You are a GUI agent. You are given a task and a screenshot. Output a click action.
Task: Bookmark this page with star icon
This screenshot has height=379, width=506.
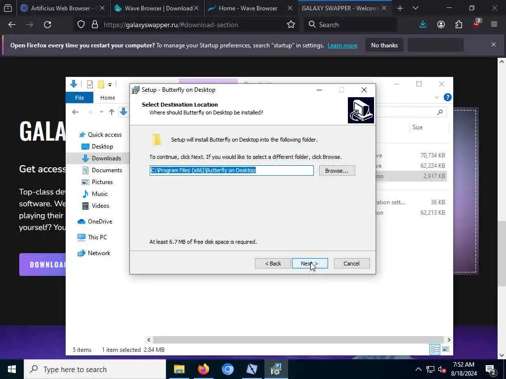(x=291, y=25)
